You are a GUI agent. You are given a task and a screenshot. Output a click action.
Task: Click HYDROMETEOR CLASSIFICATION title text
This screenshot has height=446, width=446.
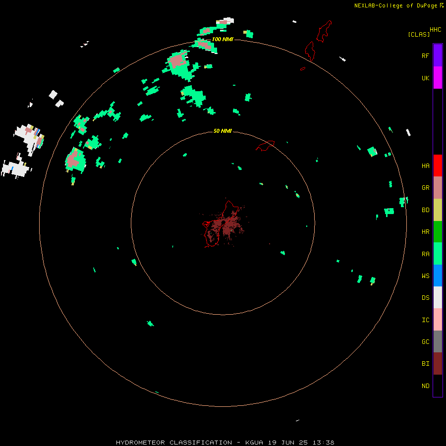click(x=174, y=443)
